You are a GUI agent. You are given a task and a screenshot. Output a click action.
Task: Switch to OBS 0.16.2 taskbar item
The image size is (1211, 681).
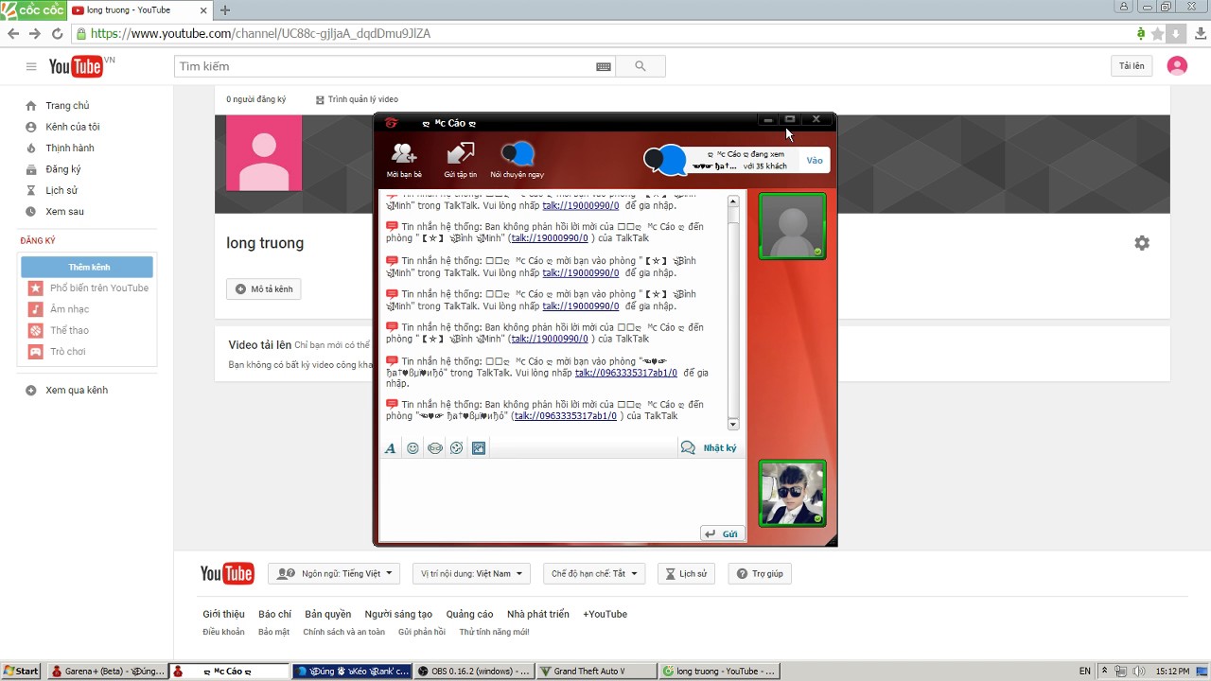(474, 672)
